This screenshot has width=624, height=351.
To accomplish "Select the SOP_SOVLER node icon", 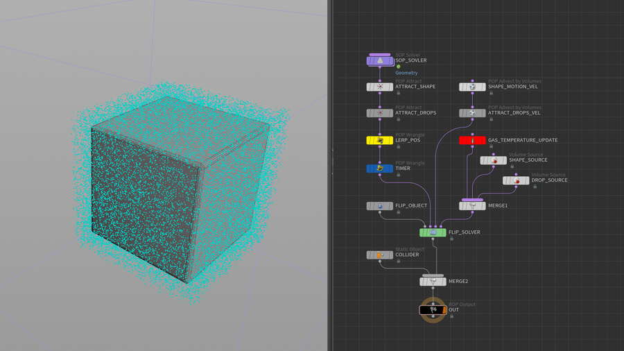I will (x=380, y=61).
